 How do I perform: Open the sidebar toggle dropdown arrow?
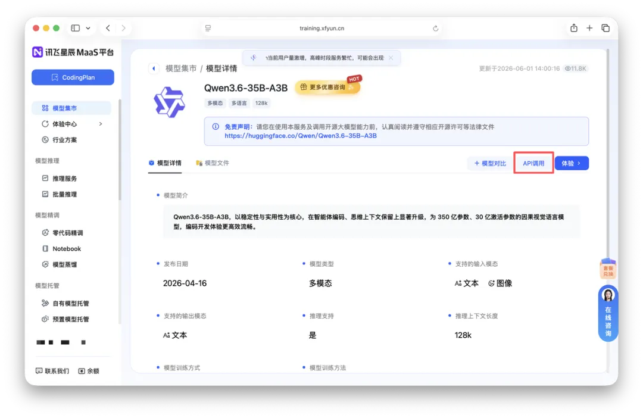point(88,28)
